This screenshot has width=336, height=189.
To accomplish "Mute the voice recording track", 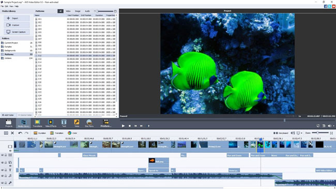I will (x=3, y=183).
